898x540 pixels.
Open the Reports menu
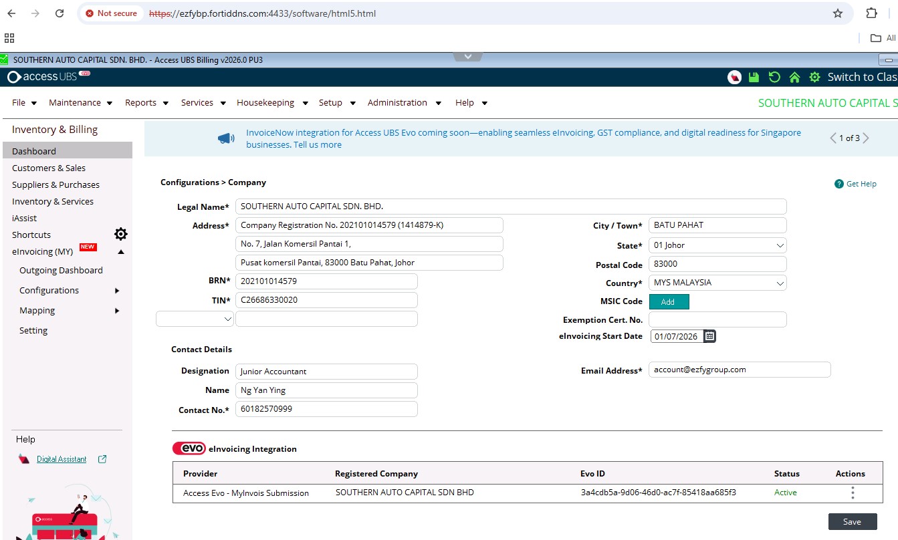(146, 103)
